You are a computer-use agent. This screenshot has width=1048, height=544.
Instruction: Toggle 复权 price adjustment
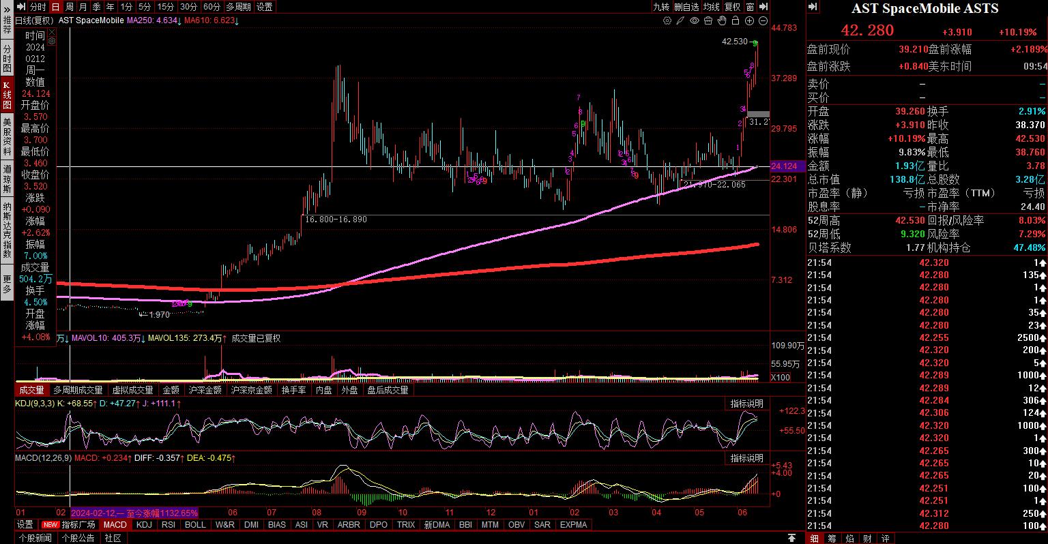click(733, 7)
